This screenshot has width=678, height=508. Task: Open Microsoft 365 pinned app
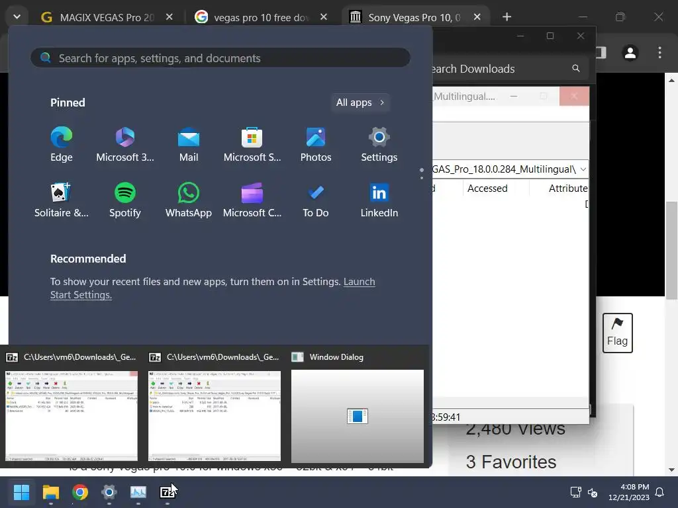pos(125,145)
